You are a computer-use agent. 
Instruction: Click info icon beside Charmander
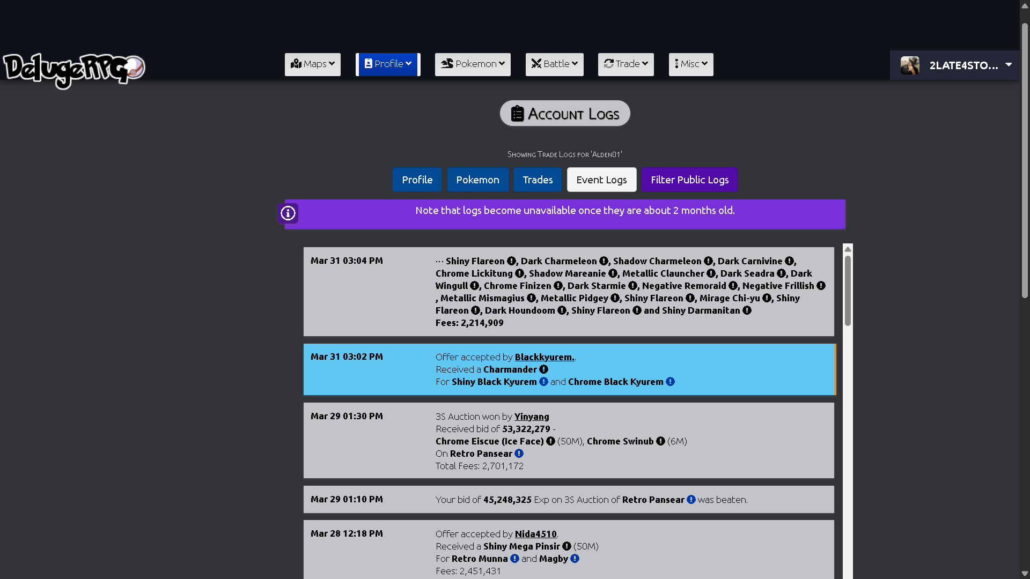tap(543, 369)
